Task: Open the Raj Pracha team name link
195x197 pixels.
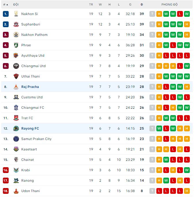Action: [30, 87]
